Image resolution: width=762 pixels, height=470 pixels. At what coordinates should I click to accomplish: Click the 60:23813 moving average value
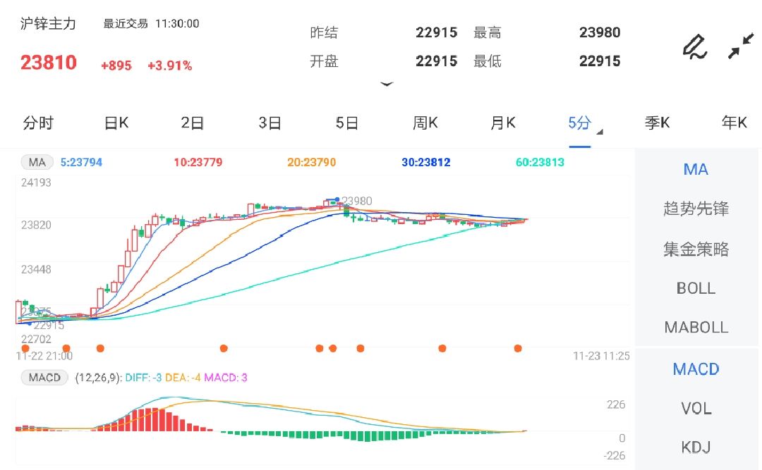pyautogui.click(x=540, y=162)
